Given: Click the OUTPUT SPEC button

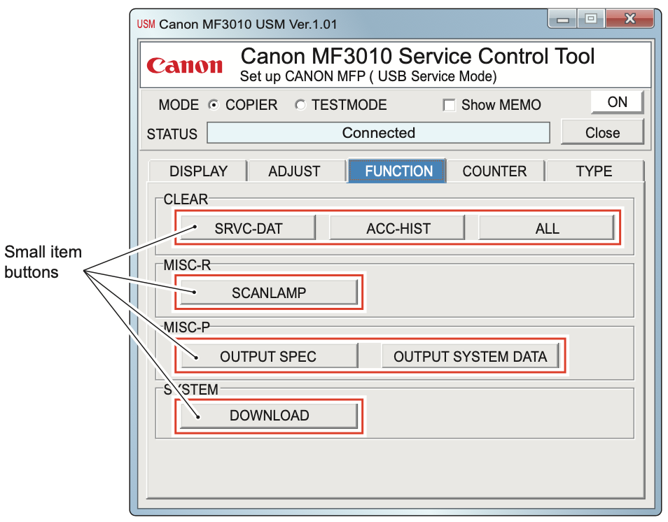Looking at the screenshot, I should coord(269,356).
